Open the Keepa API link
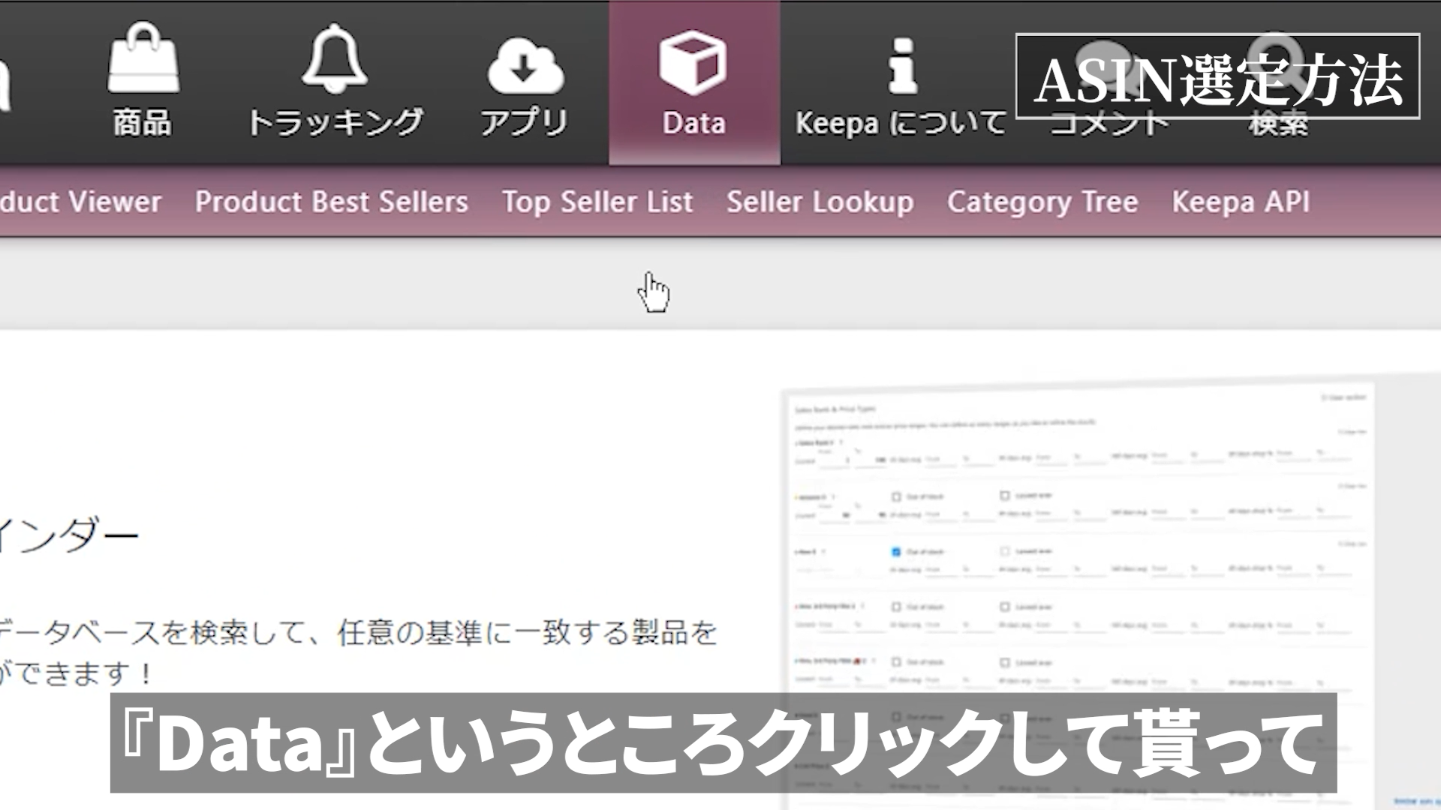Image resolution: width=1441 pixels, height=810 pixels. pos(1241,202)
